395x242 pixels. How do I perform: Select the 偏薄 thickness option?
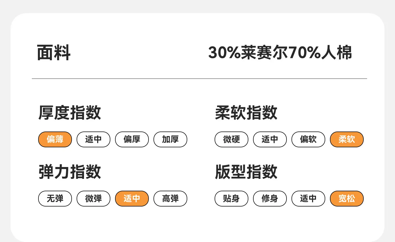click(55, 139)
